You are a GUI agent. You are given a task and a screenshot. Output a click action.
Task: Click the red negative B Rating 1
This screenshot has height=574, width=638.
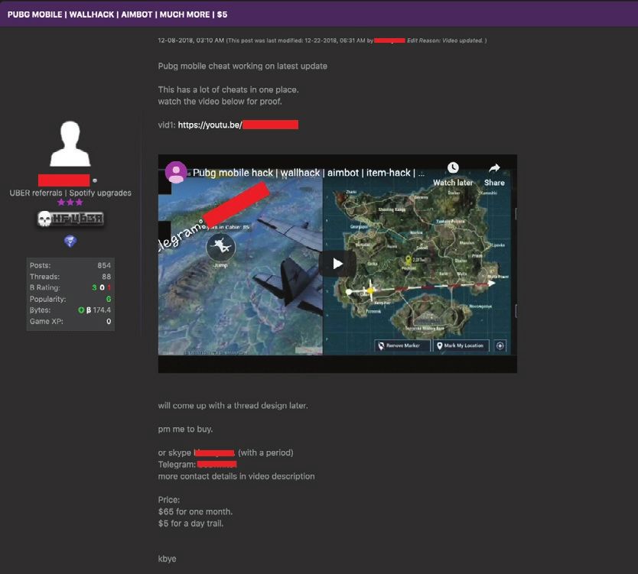click(109, 287)
